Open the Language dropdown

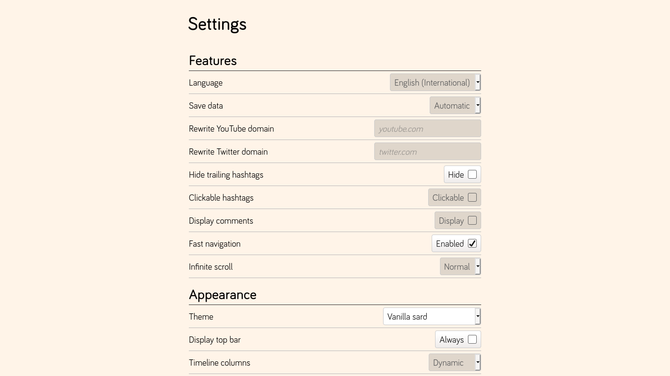[435, 83]
